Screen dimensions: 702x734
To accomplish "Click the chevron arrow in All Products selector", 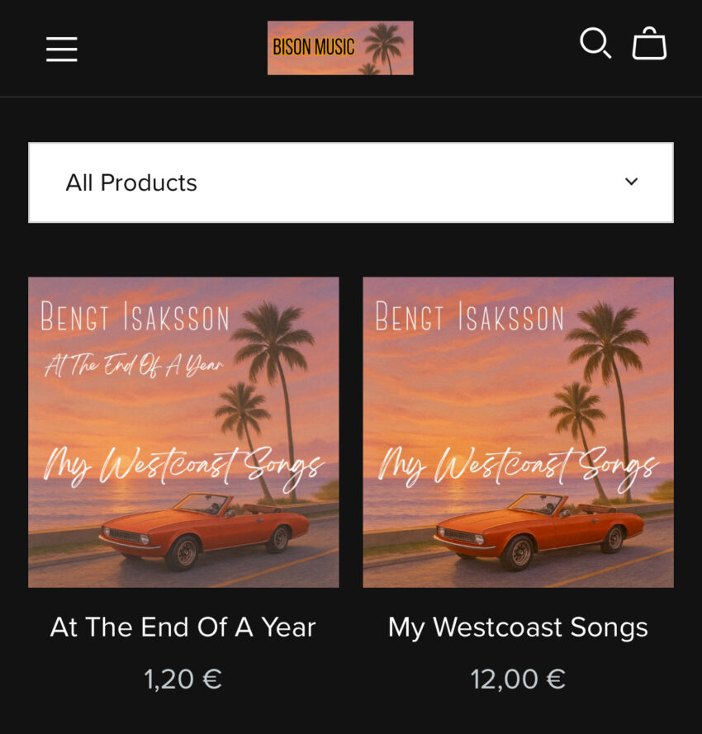I will pos(631,182).
